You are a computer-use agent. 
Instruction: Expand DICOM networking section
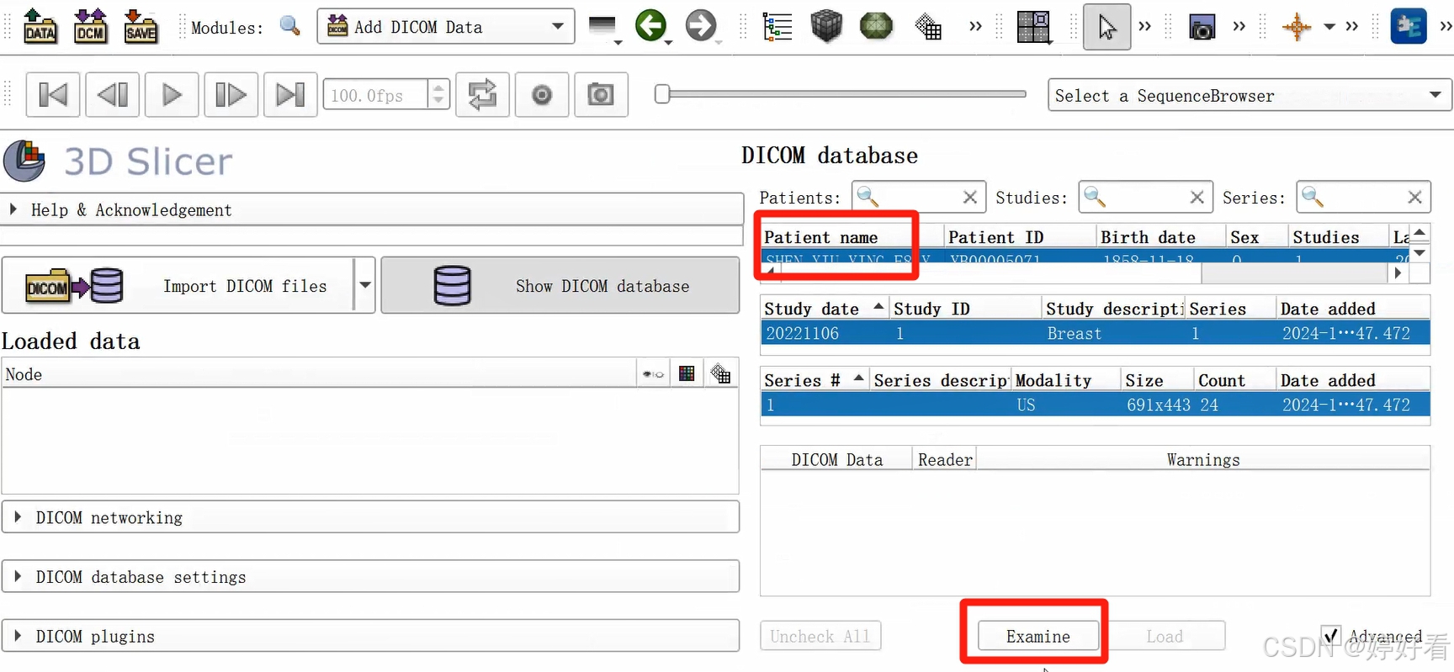370,517
